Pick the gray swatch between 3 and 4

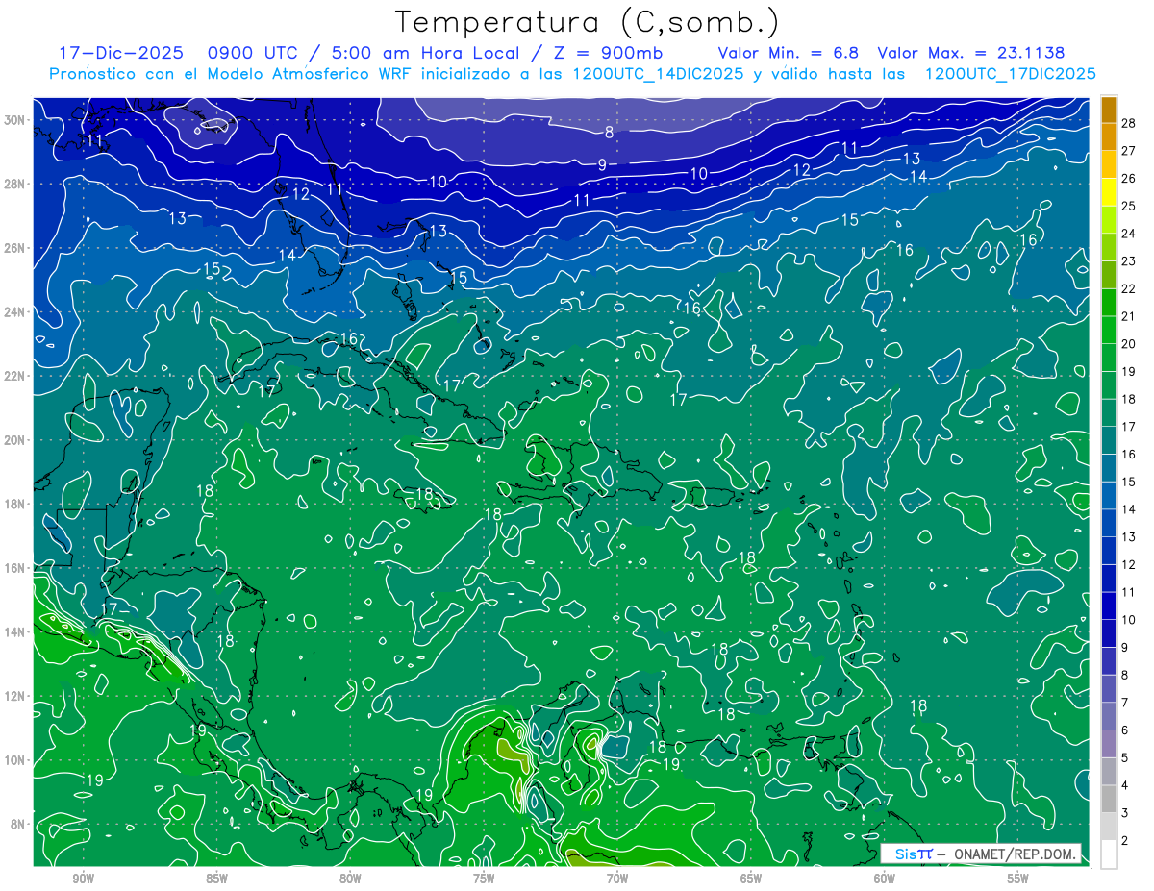1110,799
